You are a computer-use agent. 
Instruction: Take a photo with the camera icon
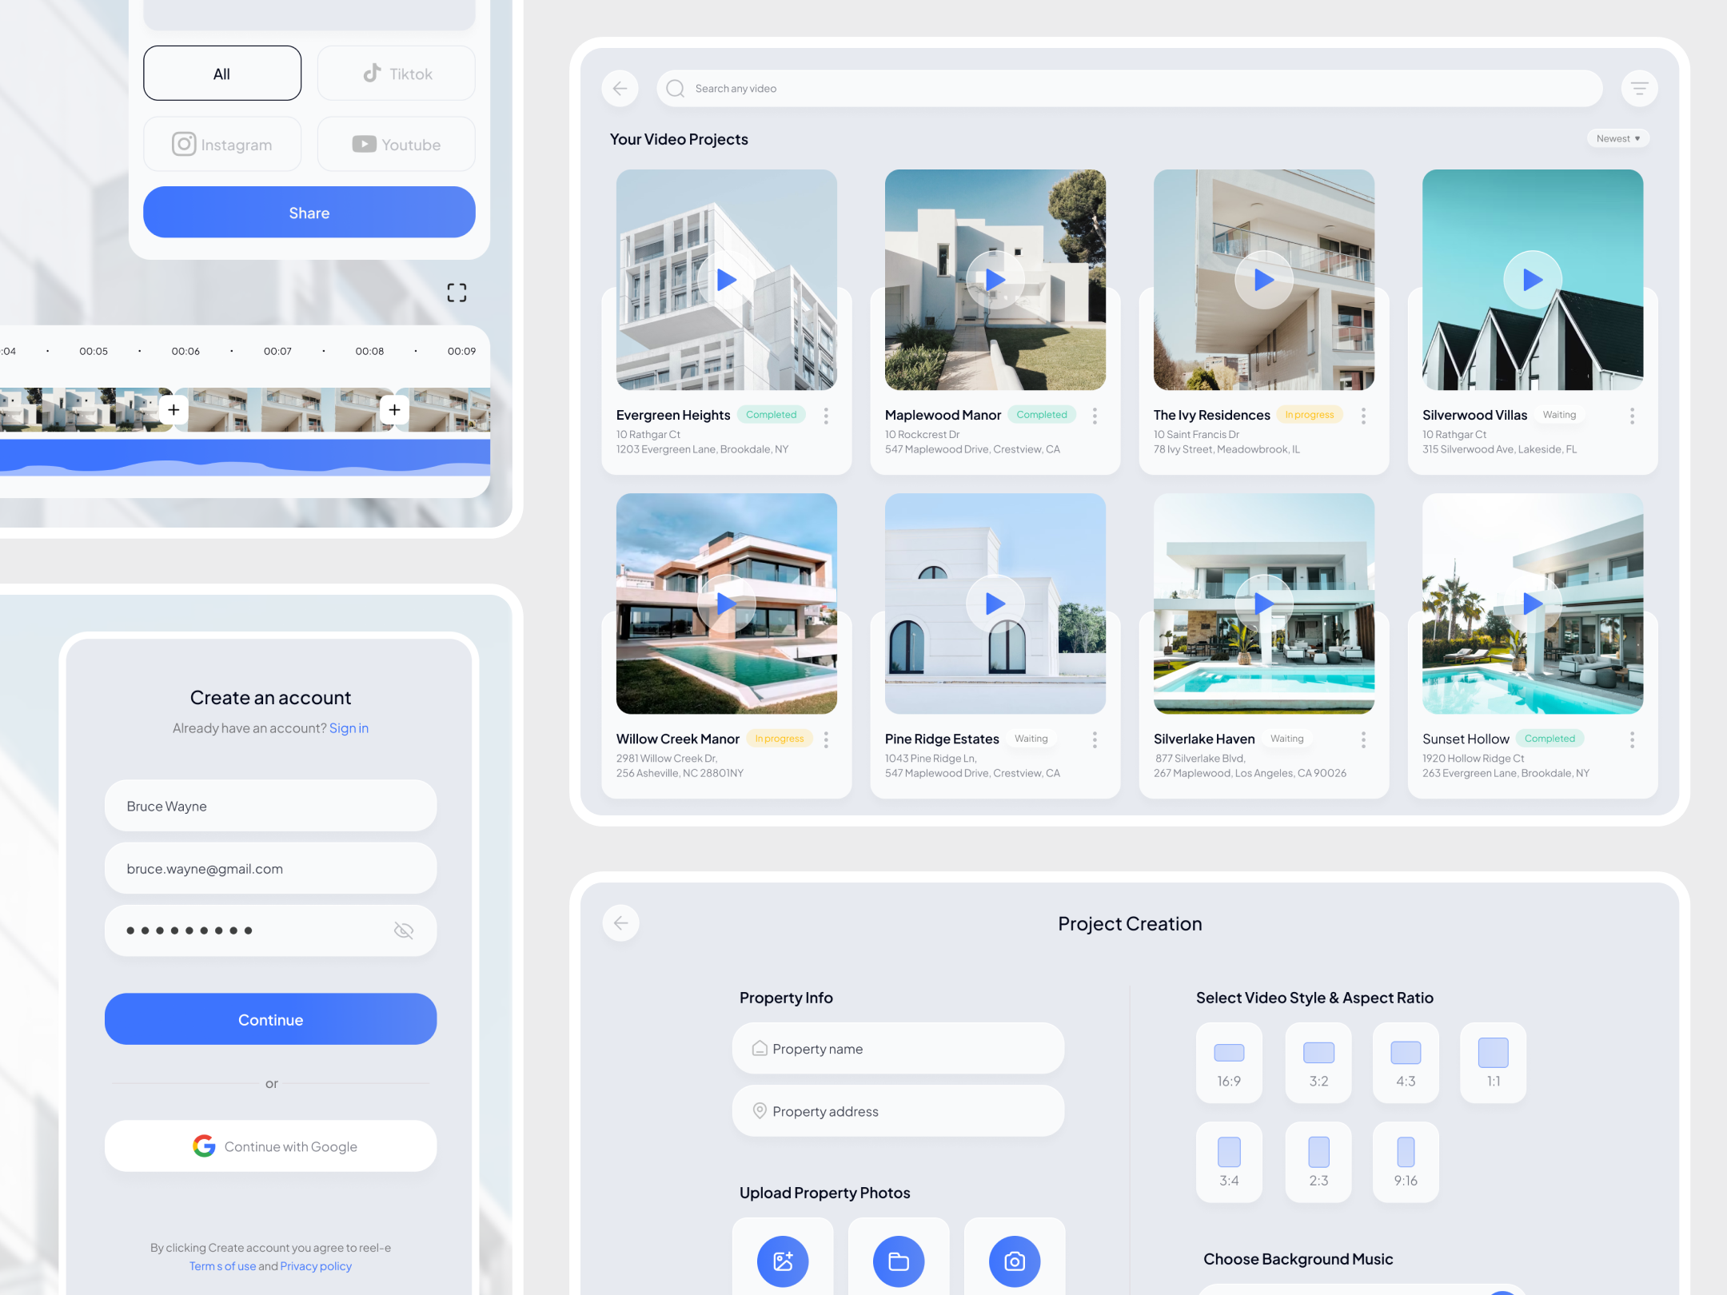(1014, 1261)
